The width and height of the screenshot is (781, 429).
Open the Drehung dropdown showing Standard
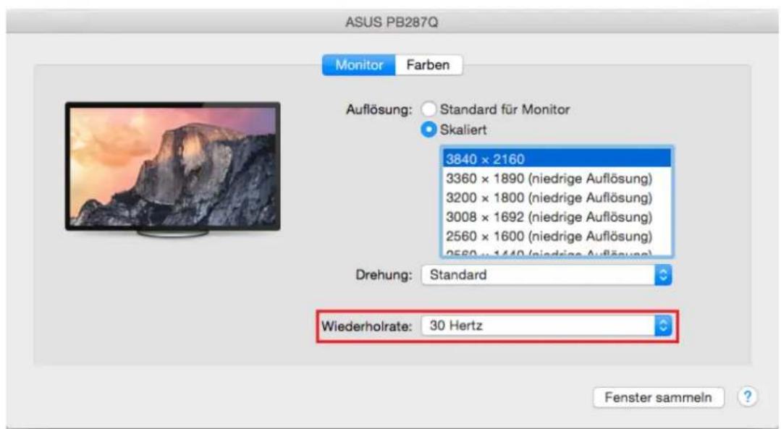coord(546,275)
